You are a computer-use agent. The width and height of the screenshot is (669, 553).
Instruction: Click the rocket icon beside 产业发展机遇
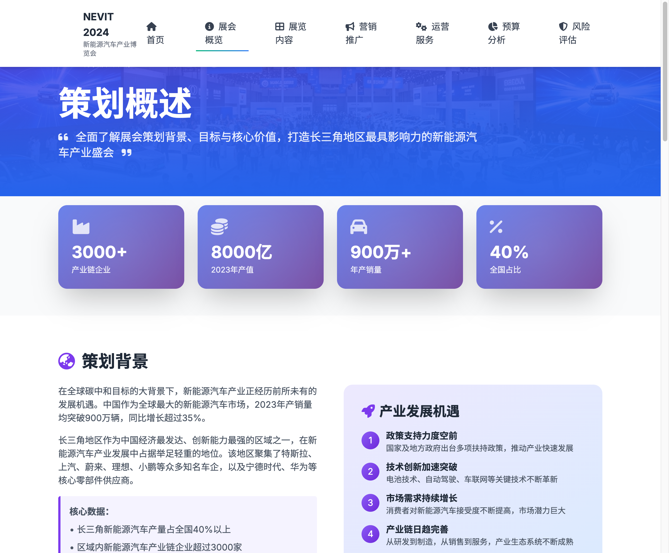(x=368, y=411)
